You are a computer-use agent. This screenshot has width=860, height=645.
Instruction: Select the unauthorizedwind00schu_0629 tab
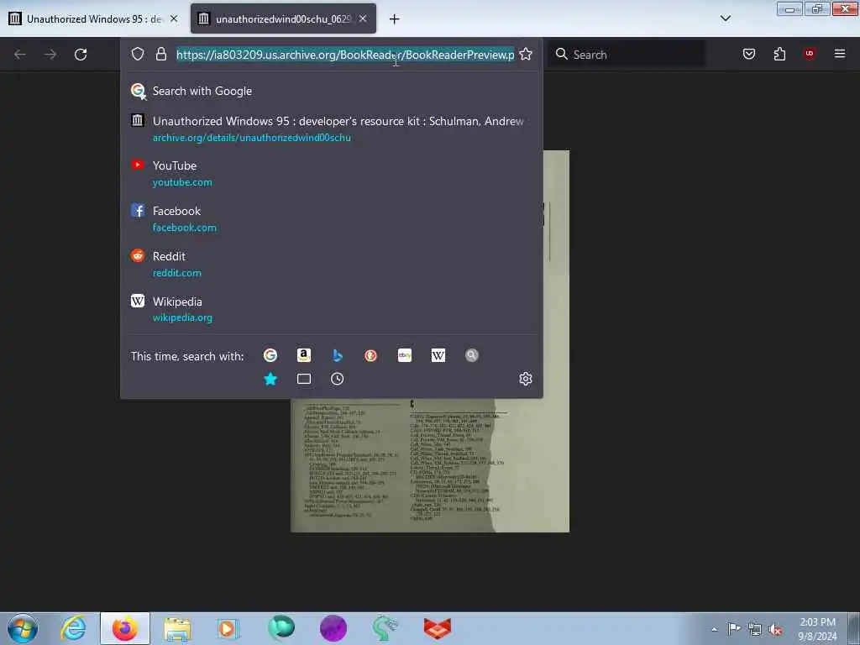283,19
